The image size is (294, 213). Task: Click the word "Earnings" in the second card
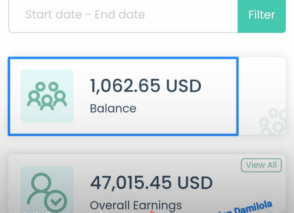click(x=158, y=205)
